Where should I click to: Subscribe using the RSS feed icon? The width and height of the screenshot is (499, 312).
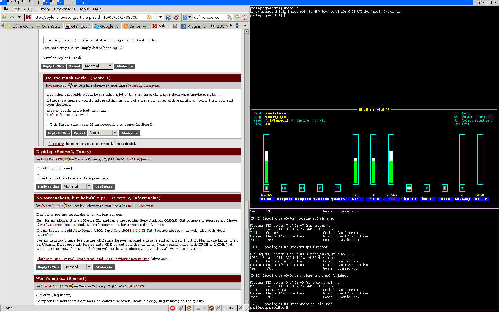[149, 17]
